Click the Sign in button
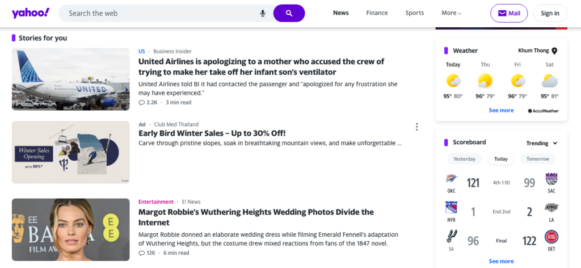The width and height of the screenshot is (581, 268). (x=550, y=13)
